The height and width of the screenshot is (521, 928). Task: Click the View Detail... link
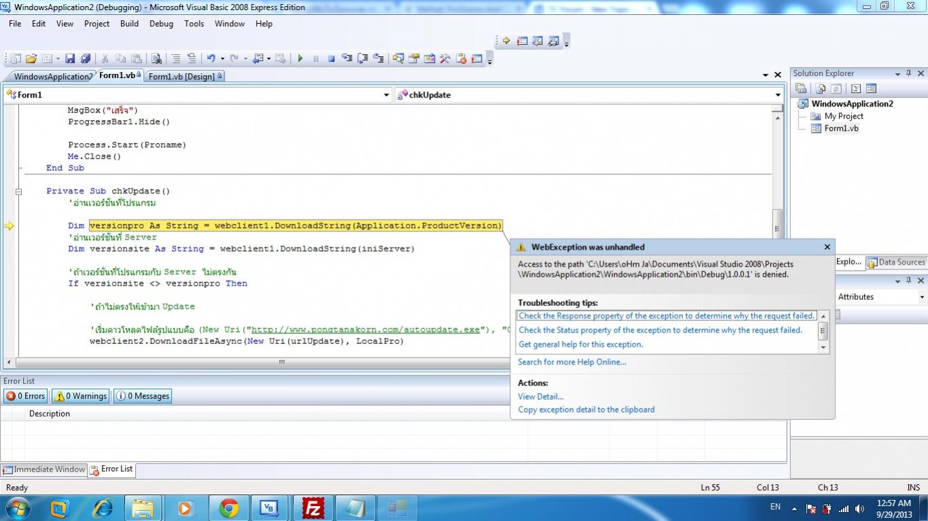pyautogui.click(x=541, y=397)
